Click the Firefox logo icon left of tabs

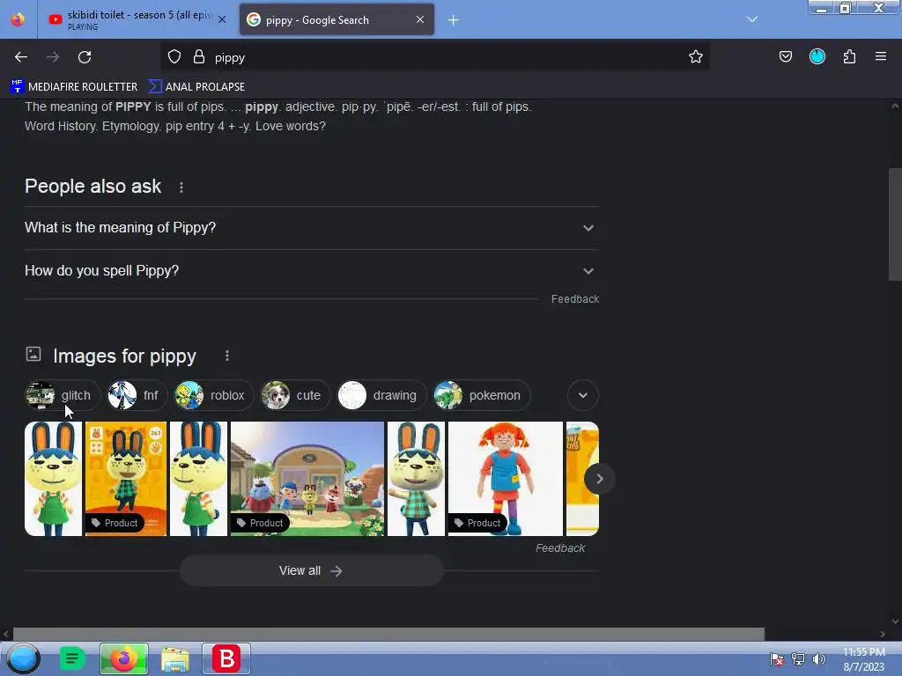click(x=18, y=19)
